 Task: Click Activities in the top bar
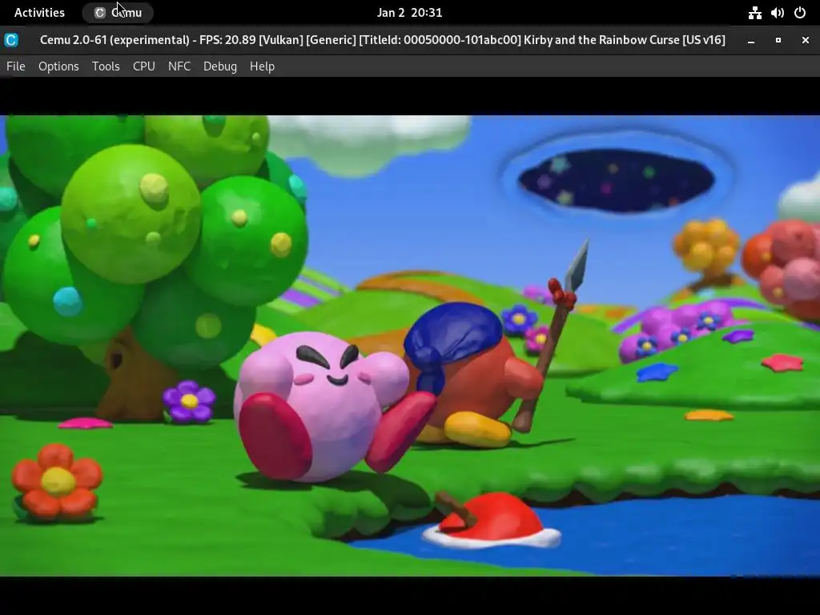[39, 13]
